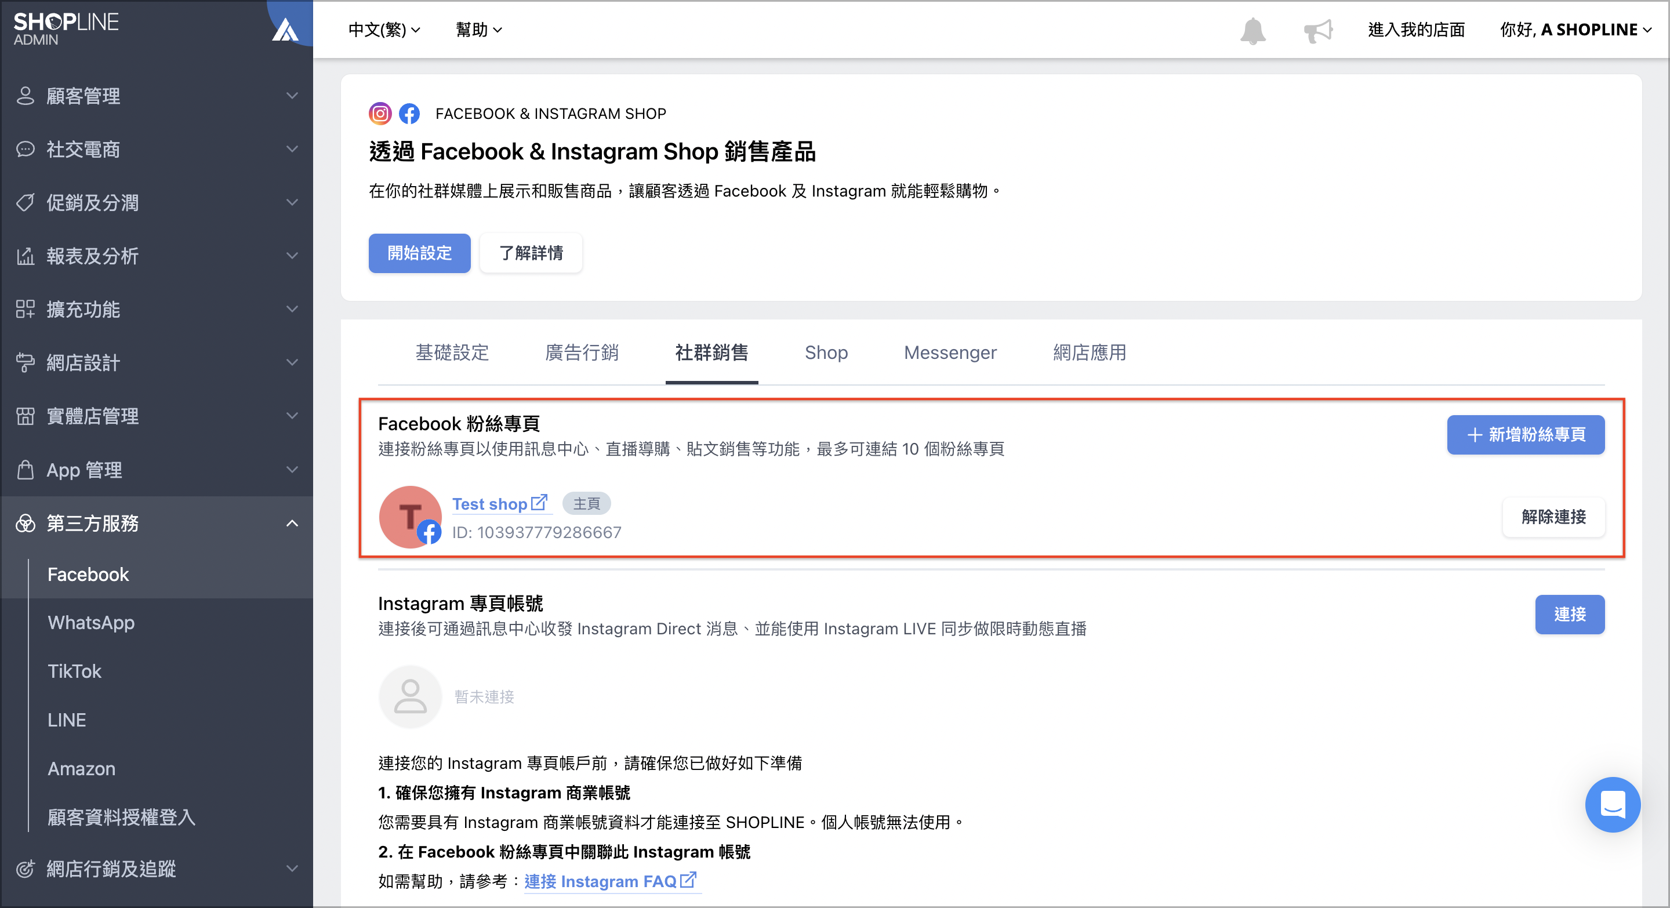The image size is (1670, 908).
Task: Expand the 實體店管理 menu chevron
Action: tap(292, 416)
